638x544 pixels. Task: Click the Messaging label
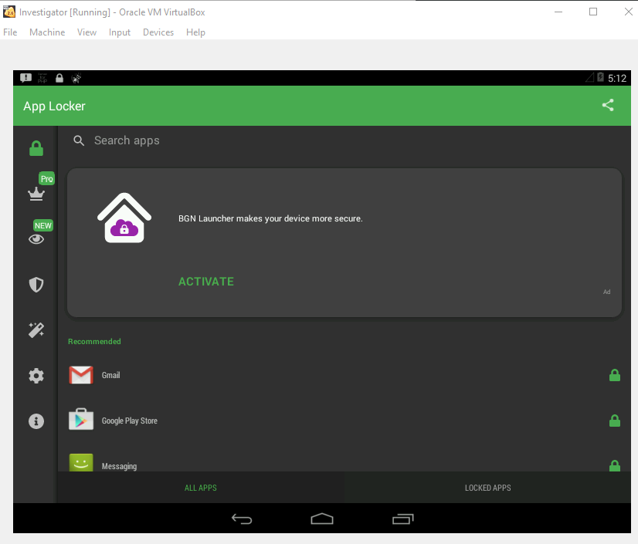[119, 466]
